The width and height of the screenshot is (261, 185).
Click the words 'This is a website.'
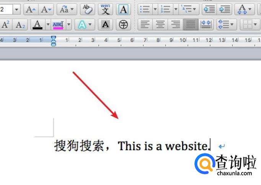164,146
